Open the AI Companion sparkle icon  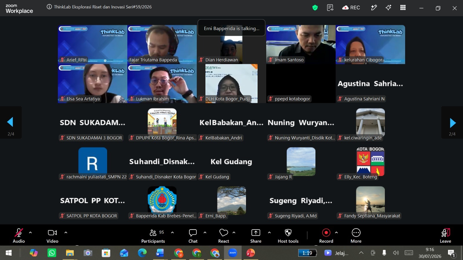388,8
